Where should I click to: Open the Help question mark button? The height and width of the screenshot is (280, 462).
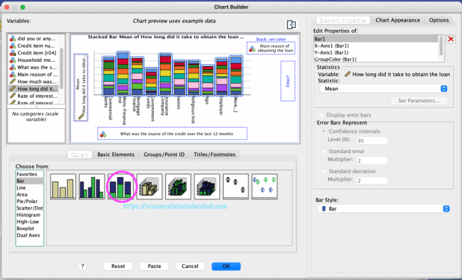coord(82,266)
